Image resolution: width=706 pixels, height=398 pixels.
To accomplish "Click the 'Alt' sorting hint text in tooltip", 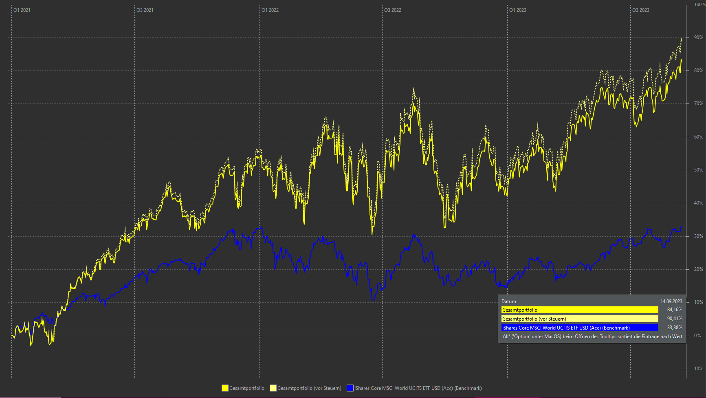I will [x=592, y=336].
